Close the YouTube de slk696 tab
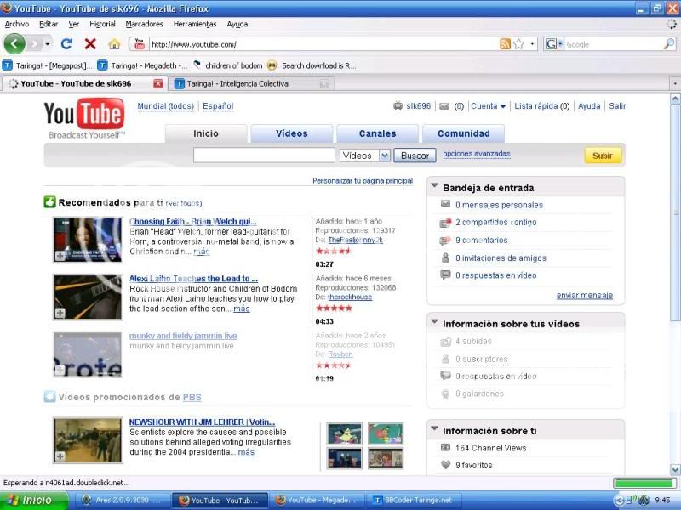This screenshot has height=510, width=681. (x=158, y=83)
